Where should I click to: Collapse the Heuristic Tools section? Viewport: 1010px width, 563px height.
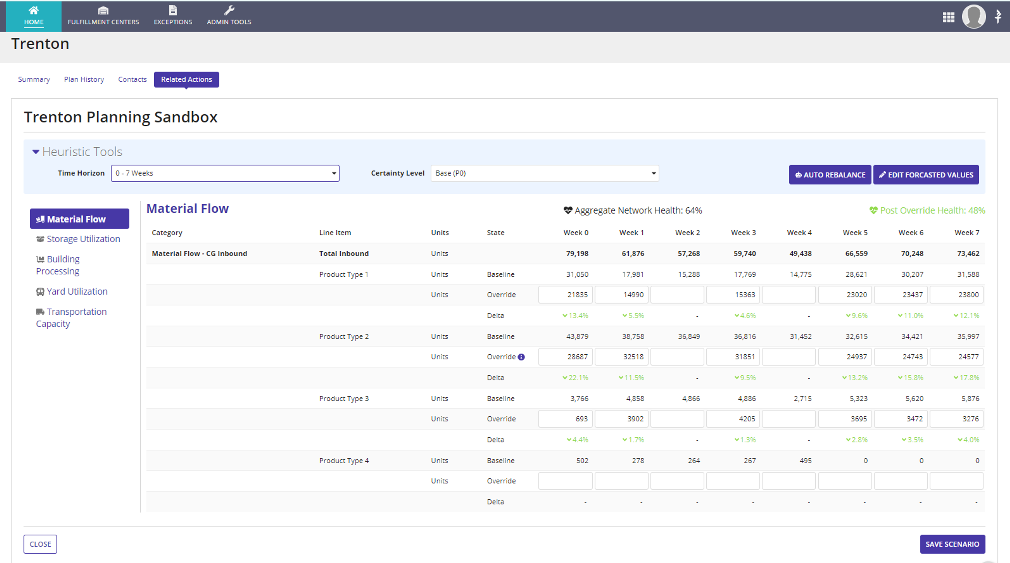point(36,152)
